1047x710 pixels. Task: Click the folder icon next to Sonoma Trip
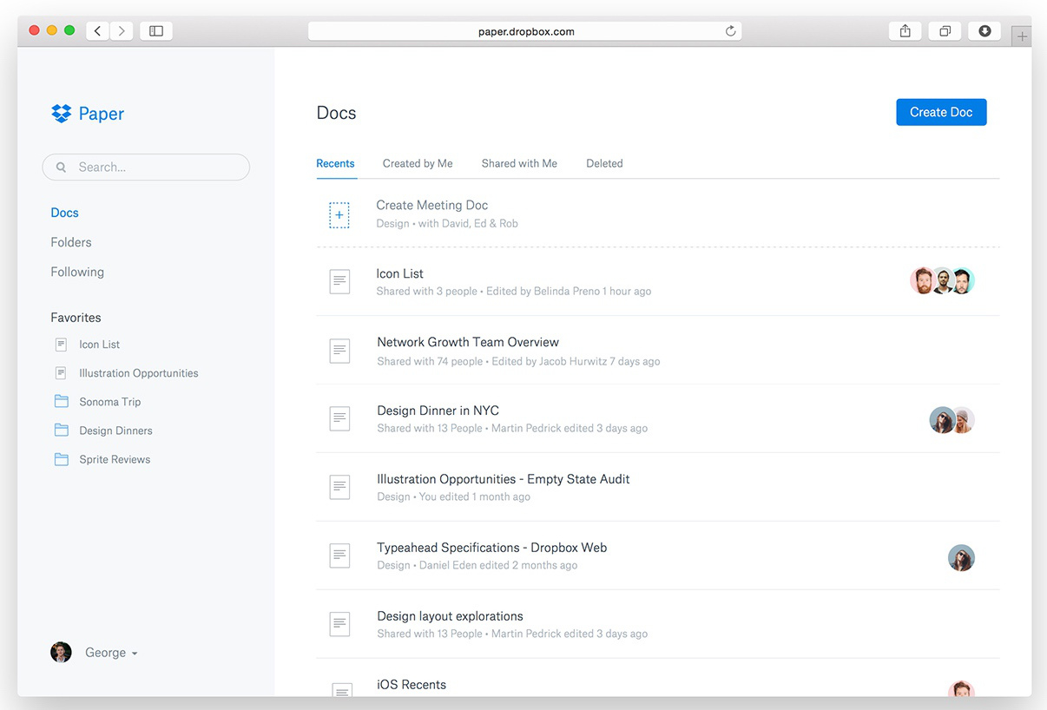[61, 401]
